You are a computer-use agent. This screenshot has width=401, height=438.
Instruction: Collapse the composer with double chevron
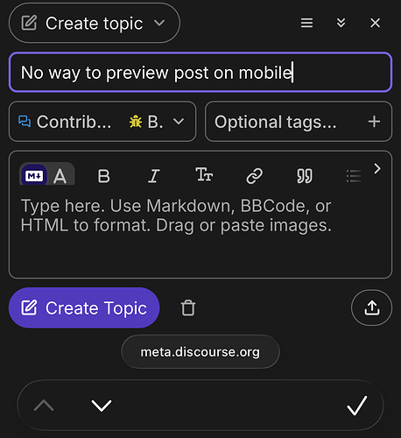[341, 23]
